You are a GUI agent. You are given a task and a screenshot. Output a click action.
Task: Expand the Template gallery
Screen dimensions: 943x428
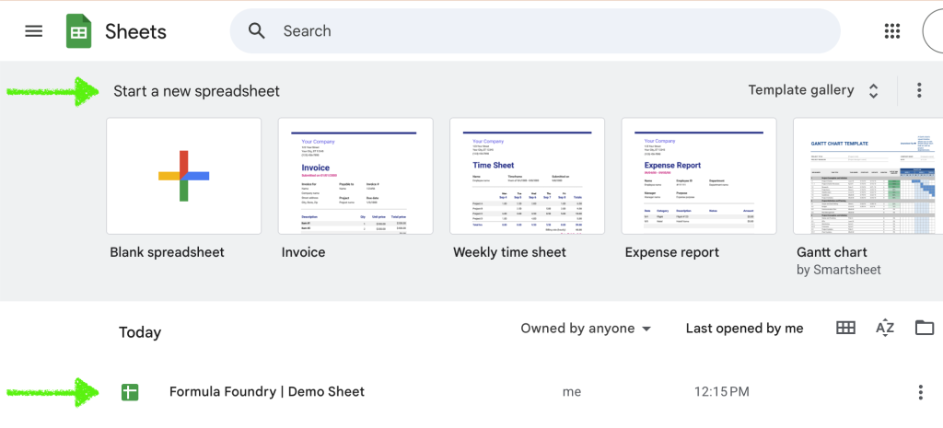[814, 90]
